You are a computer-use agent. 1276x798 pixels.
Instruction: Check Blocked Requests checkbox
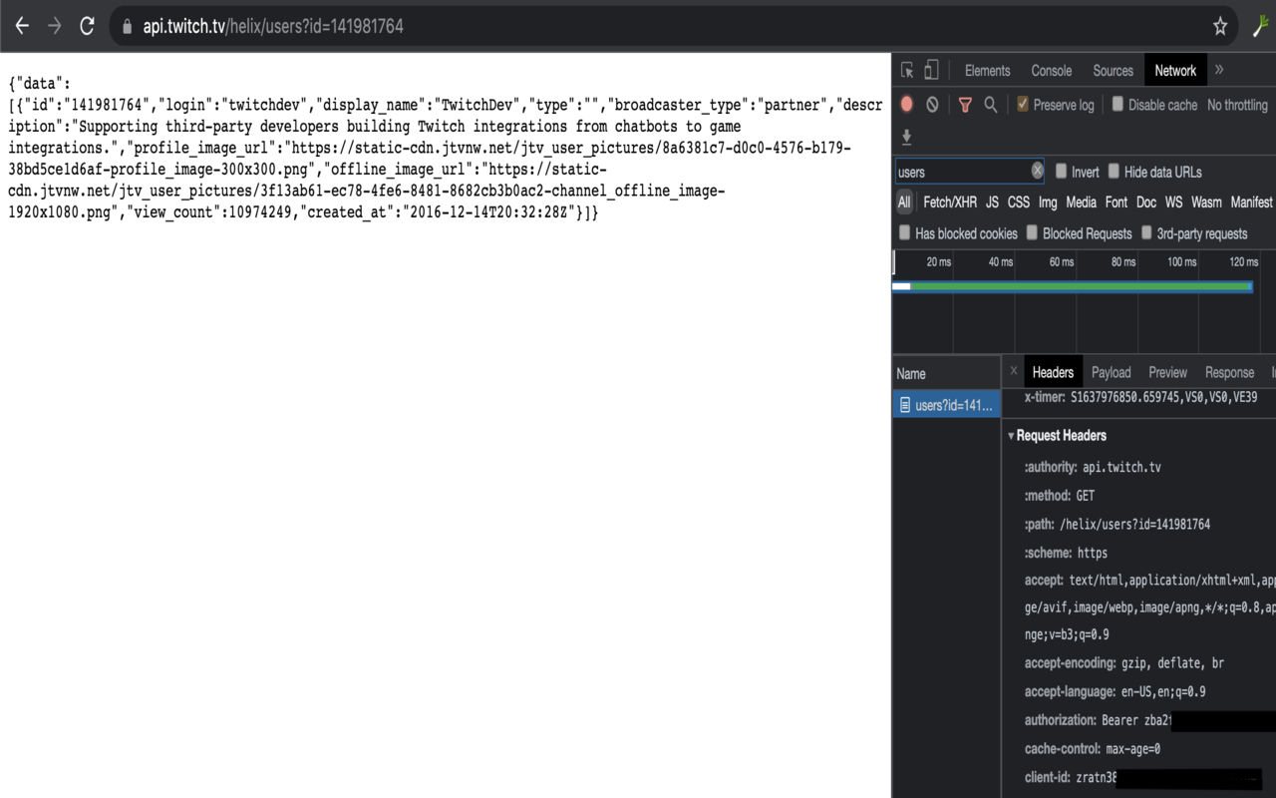point(1032,232)
